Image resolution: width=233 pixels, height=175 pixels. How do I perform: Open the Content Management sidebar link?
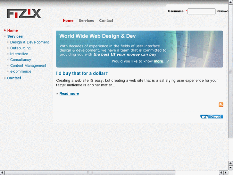(x=28, y=66)
